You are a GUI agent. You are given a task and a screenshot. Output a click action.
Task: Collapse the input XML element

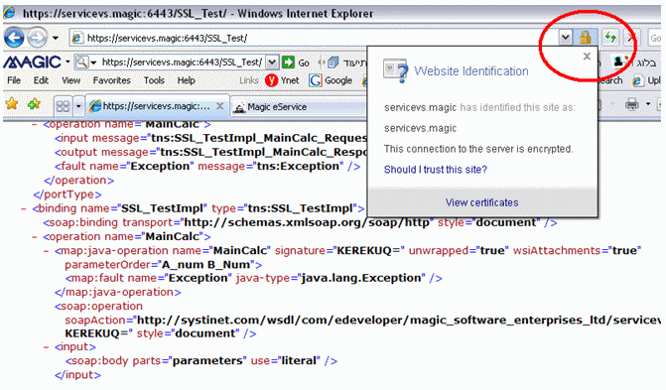(46, 347)
